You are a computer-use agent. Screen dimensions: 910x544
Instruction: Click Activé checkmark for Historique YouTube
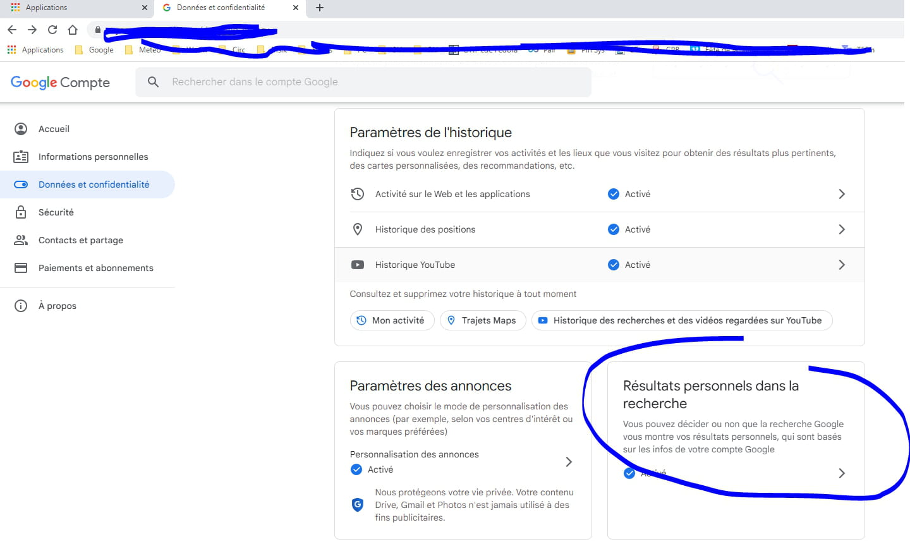pos(613,265)
